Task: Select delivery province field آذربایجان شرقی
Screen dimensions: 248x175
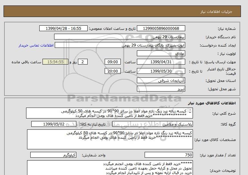Action: [161, 80]
